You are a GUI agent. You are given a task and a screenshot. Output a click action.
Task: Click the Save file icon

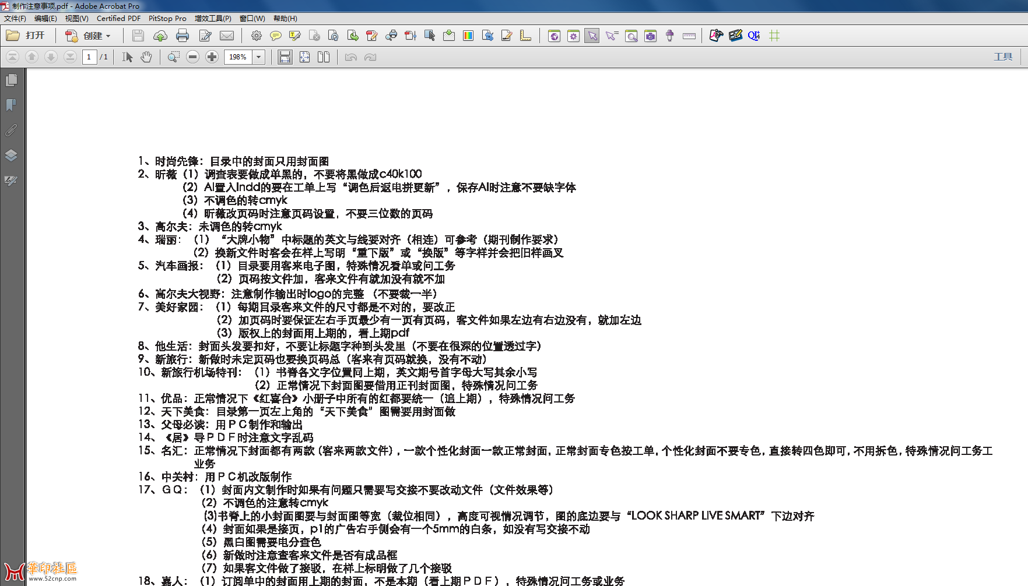point(138,36)
